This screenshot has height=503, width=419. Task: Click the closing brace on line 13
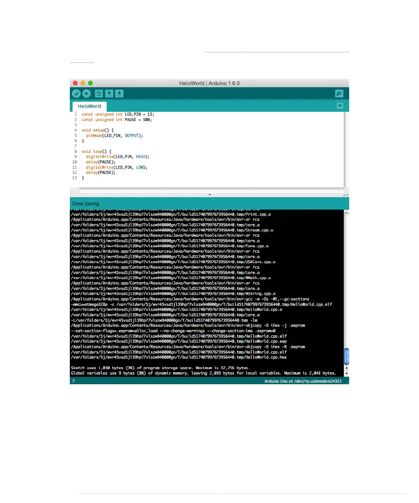[x=83, y=178]
